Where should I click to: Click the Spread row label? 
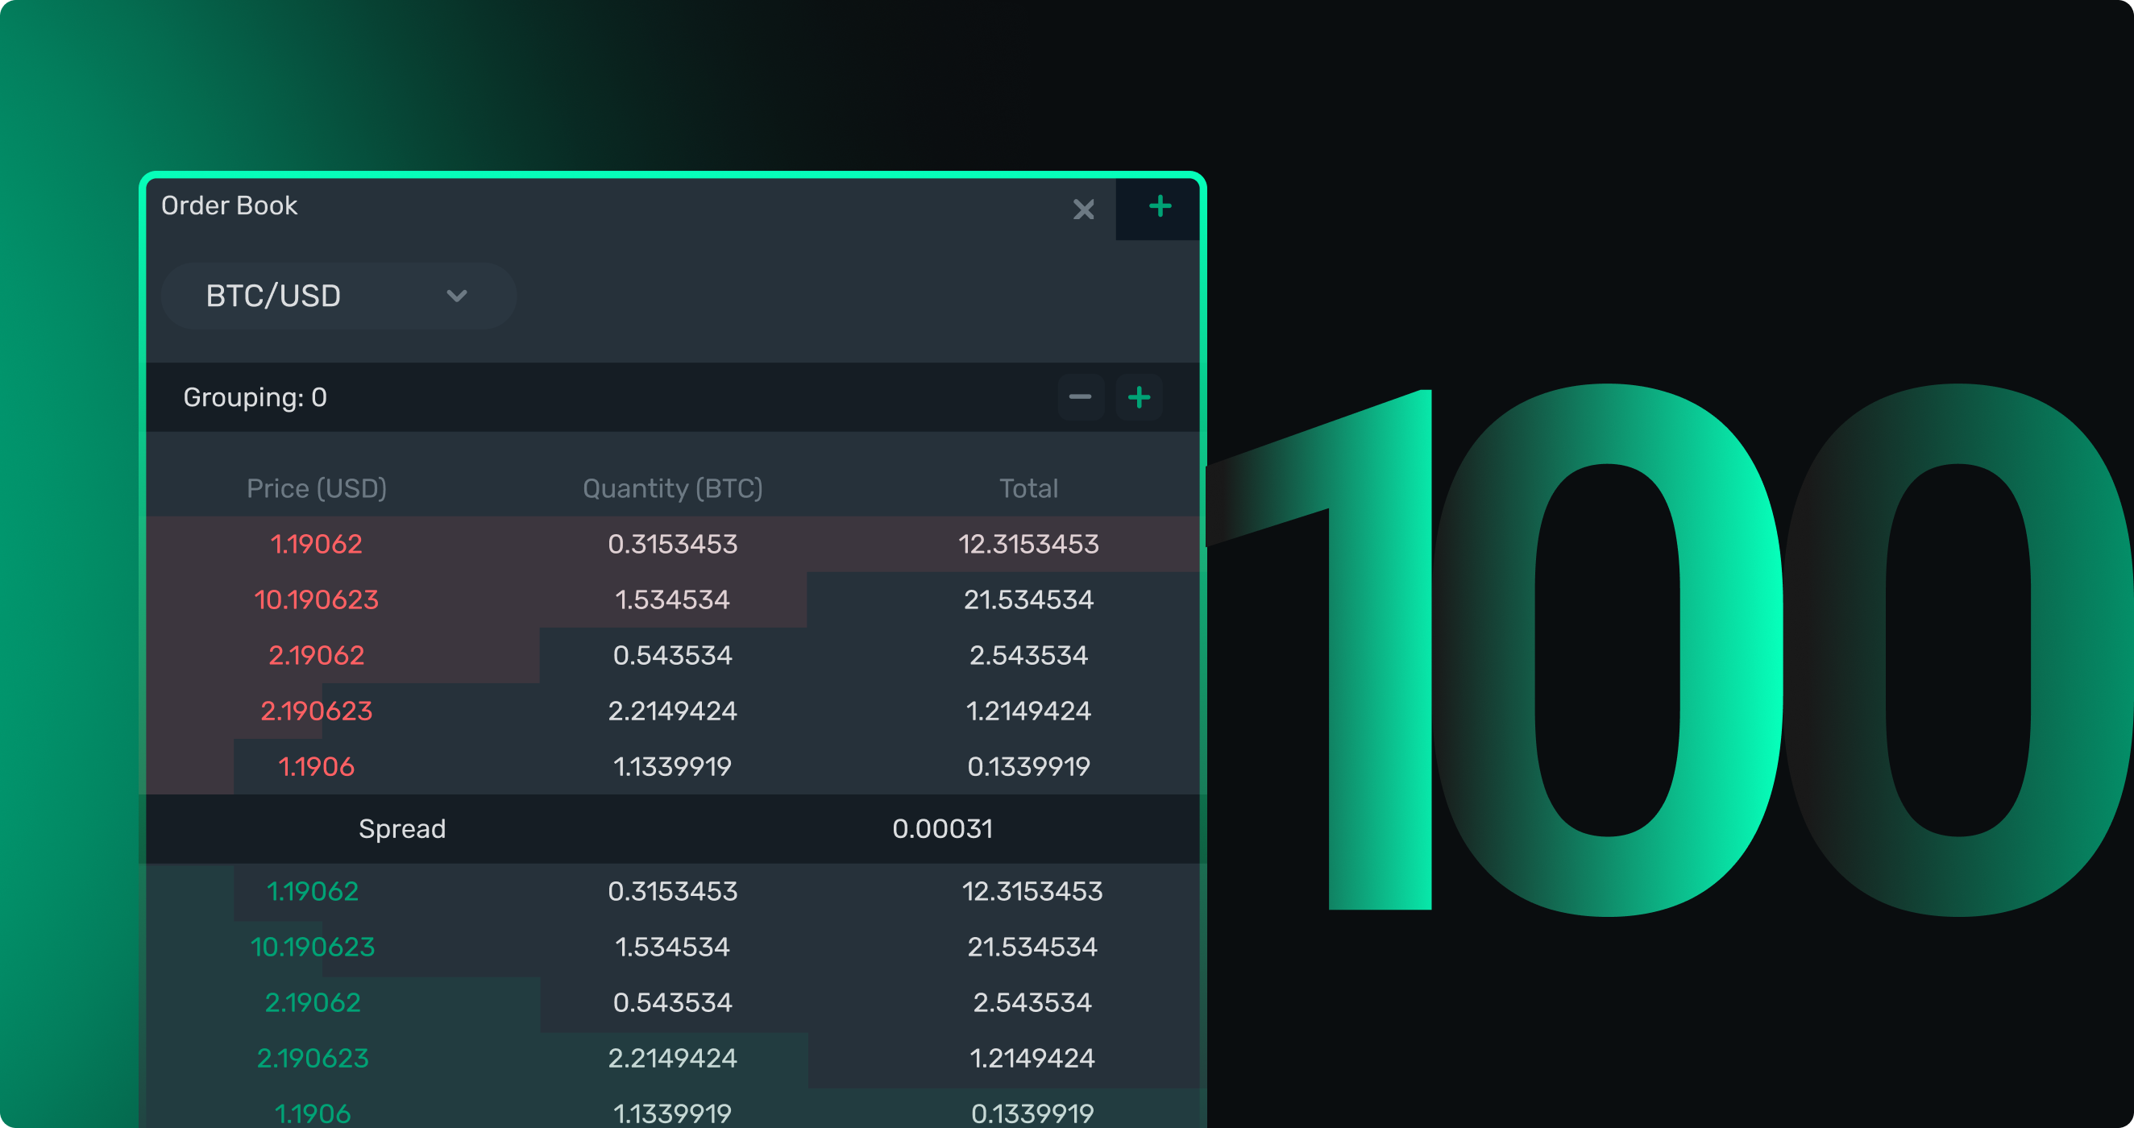point(403,828)
